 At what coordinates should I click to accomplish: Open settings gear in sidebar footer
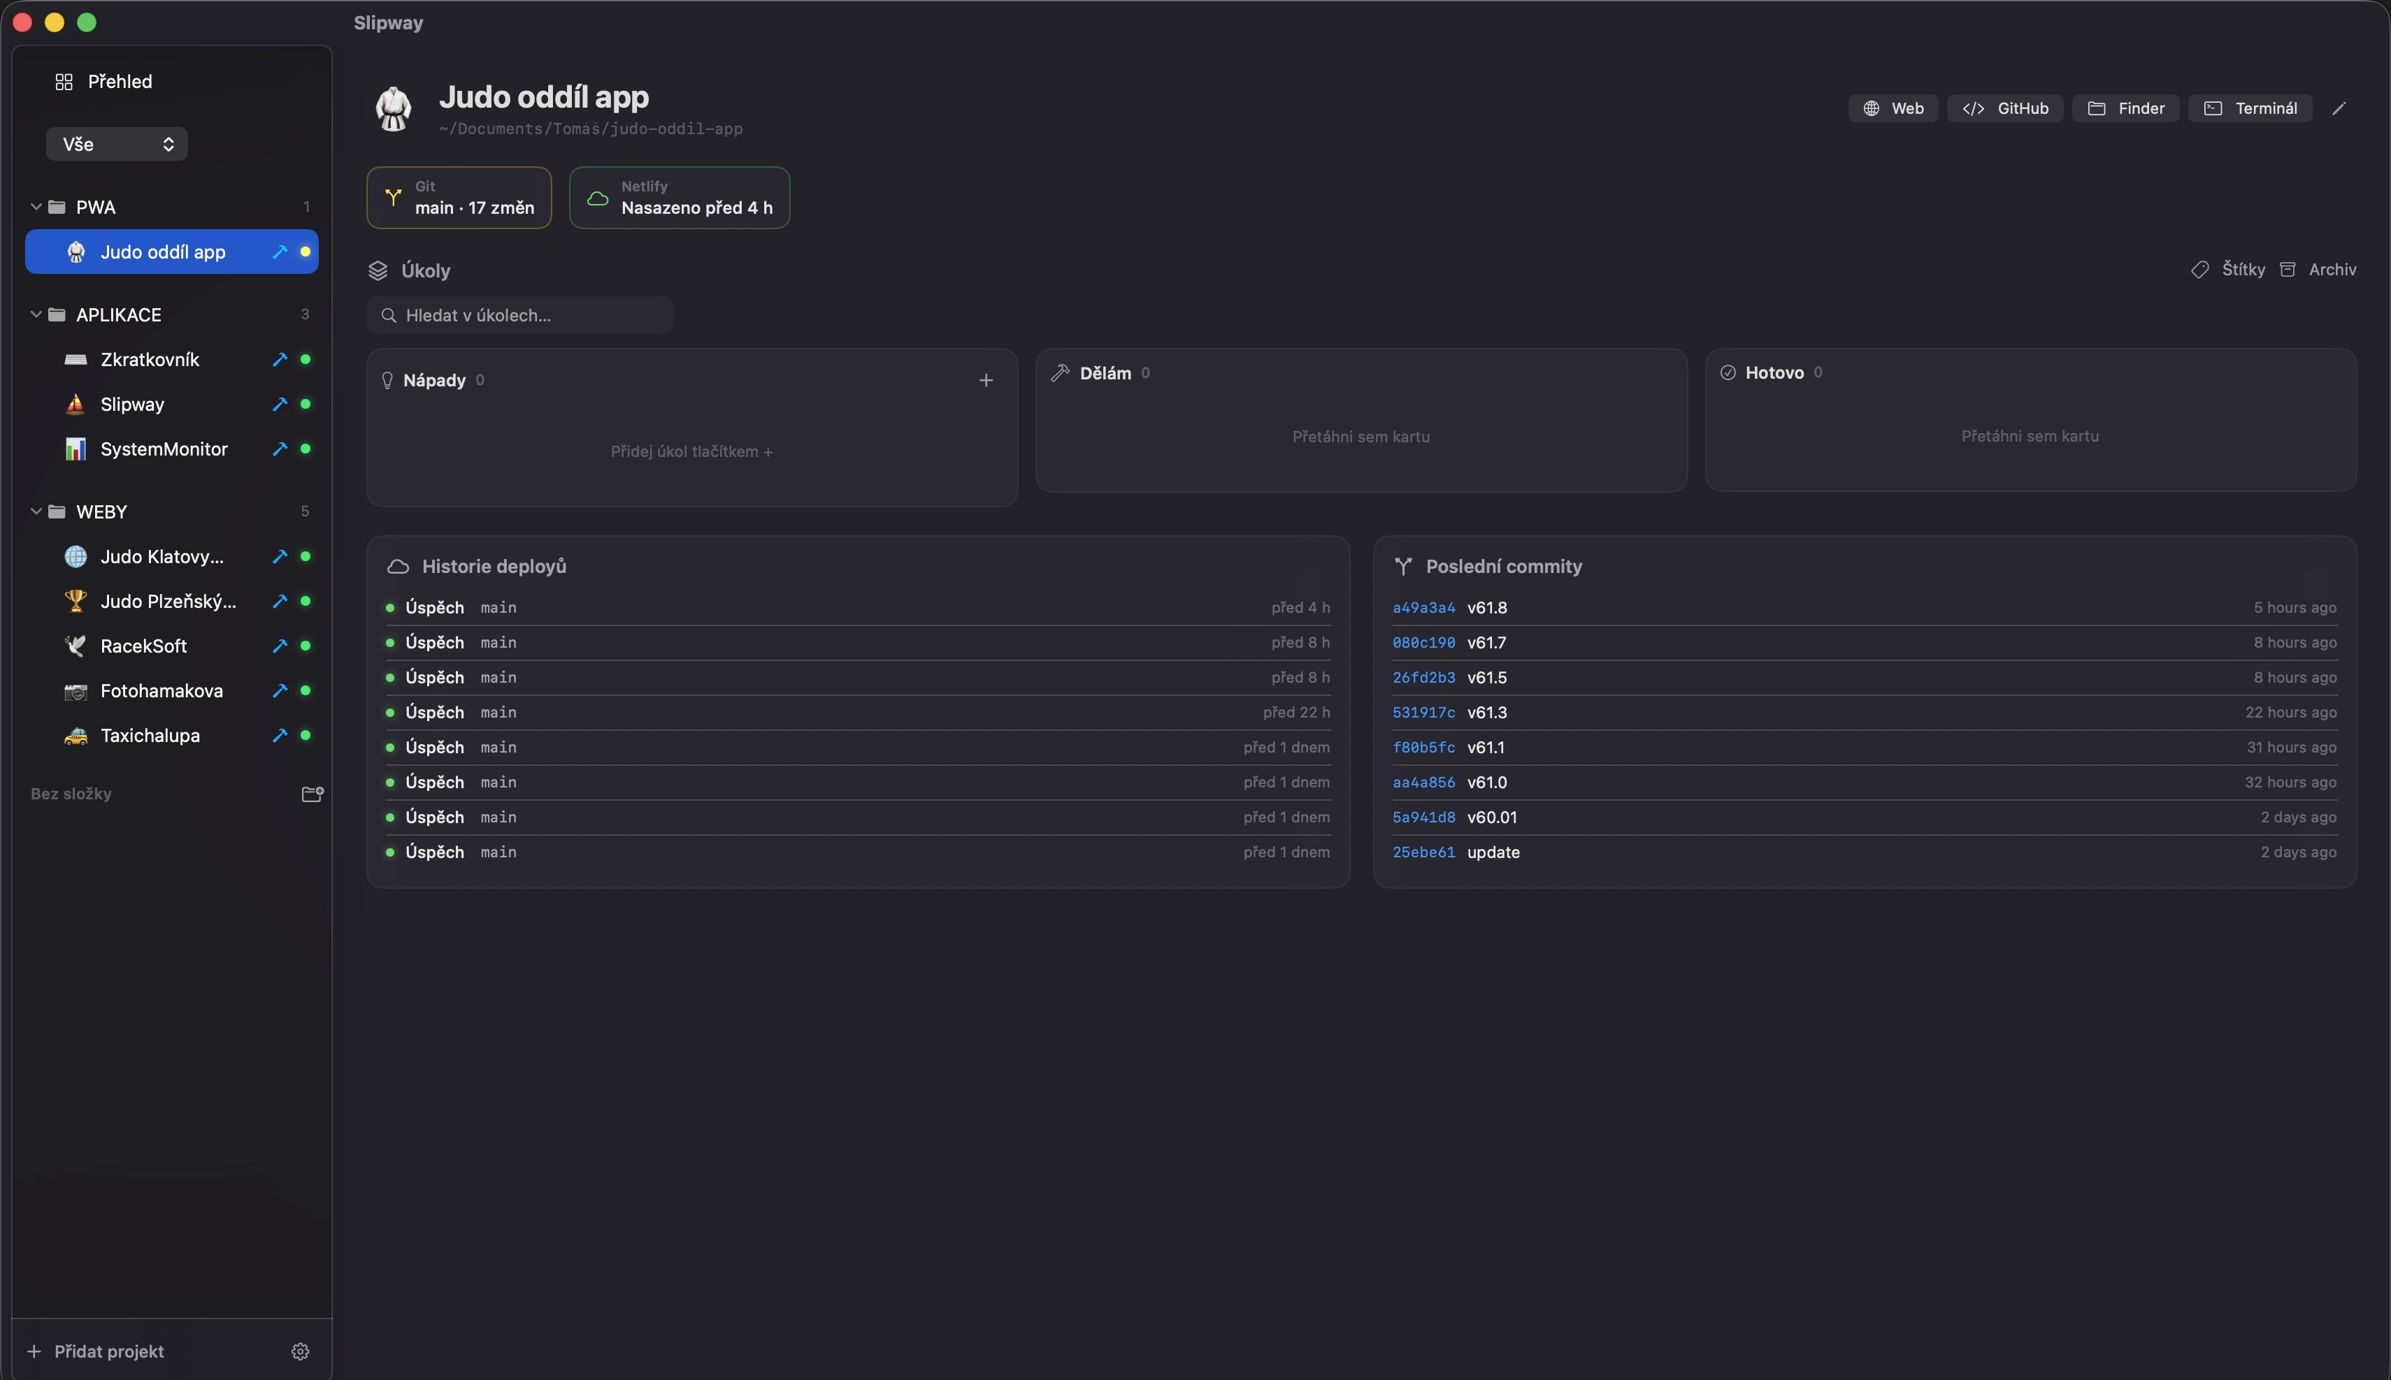click(x=301, y=1351)
